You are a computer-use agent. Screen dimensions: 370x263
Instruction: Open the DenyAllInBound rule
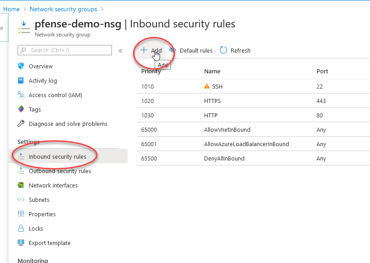[x=224, y=159]
